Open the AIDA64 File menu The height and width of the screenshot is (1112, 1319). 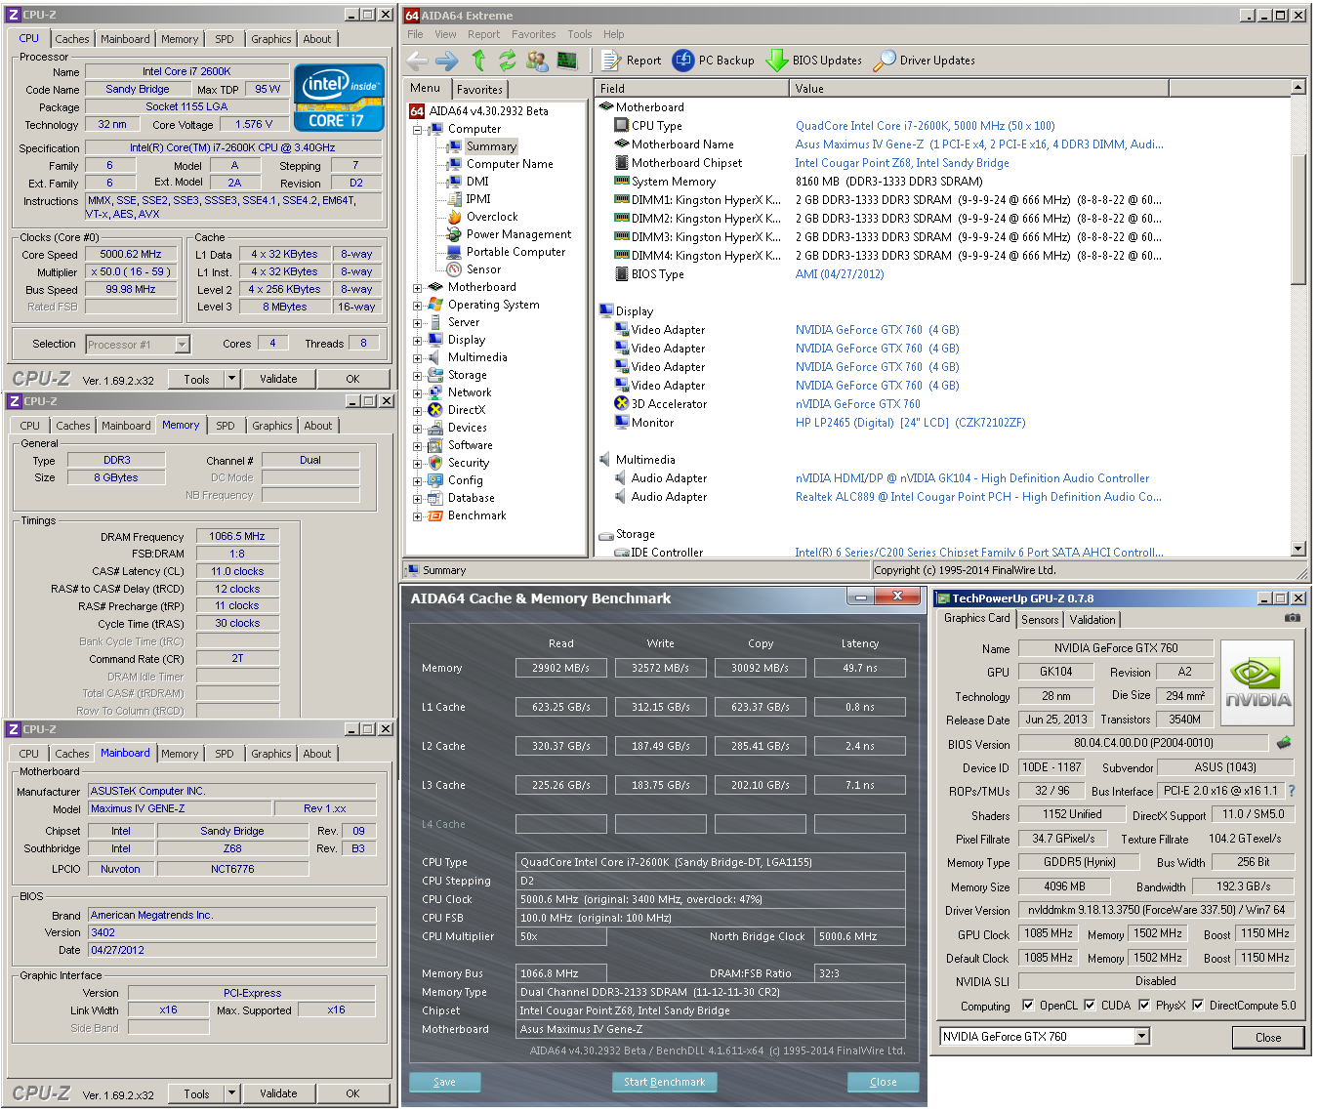416,34
